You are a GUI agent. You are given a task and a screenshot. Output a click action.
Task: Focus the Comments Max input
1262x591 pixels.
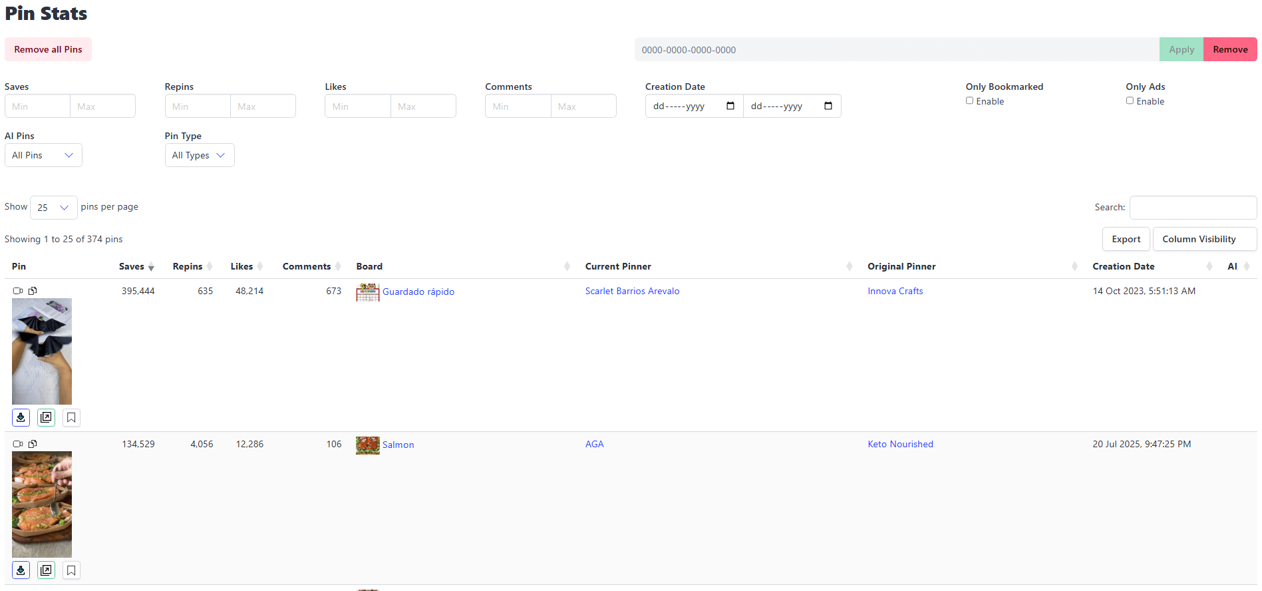[583, 106]
